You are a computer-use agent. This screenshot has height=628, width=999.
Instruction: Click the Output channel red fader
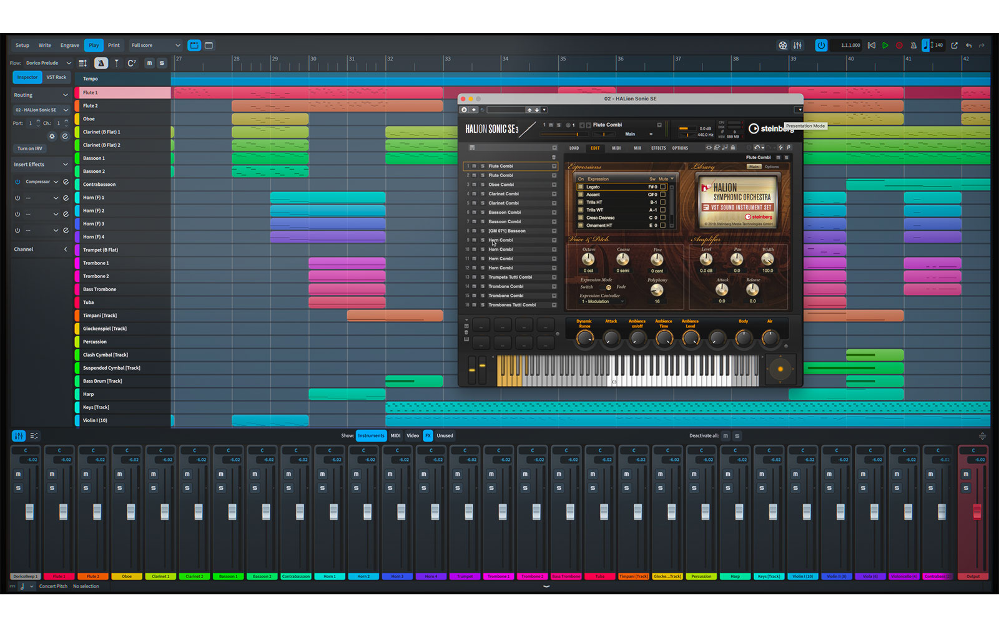pos(977,511)
